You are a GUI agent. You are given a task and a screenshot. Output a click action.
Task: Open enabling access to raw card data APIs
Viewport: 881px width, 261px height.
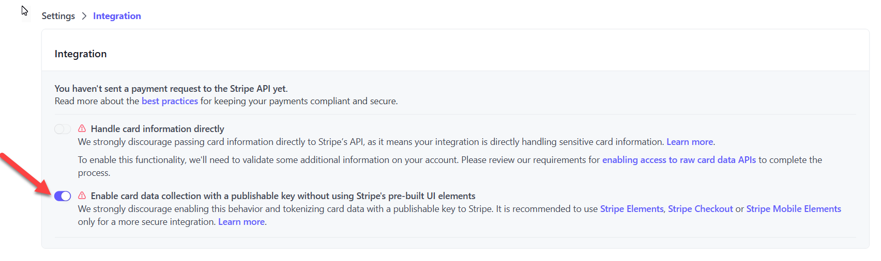click(679, 160)
